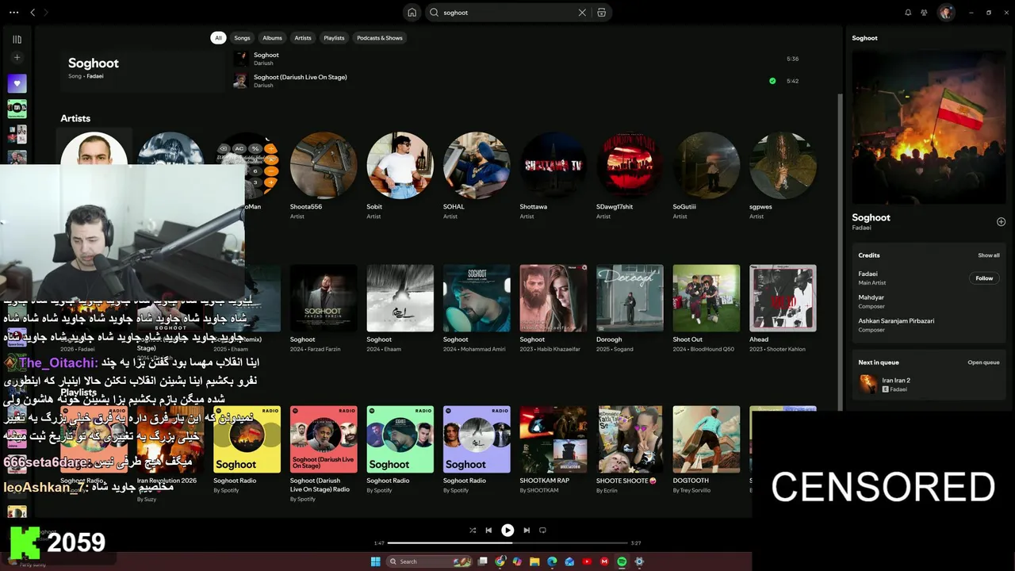This screenshot has width=1015, height=571.
Task: Create a playlist with sidebar plus icon
Action: click(17, 58)
